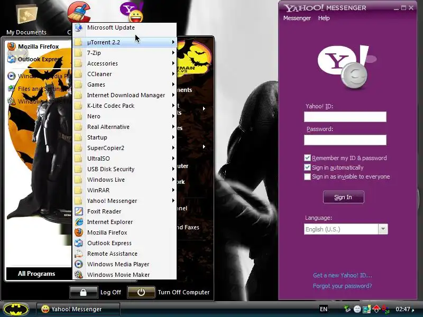Click the Batman logo Start button
The height and width of the screenshot is (317, 423).
tap(16, 309)
